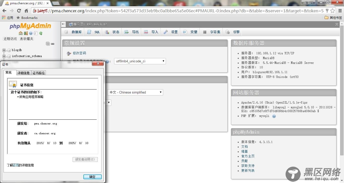Expand the information_schema tree node
Image resolution: width=344 pixels, height=183 pixels.
point(4,56)
